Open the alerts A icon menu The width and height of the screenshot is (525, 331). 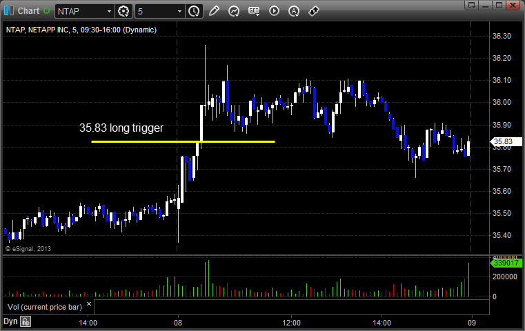[x=294, y=11]
